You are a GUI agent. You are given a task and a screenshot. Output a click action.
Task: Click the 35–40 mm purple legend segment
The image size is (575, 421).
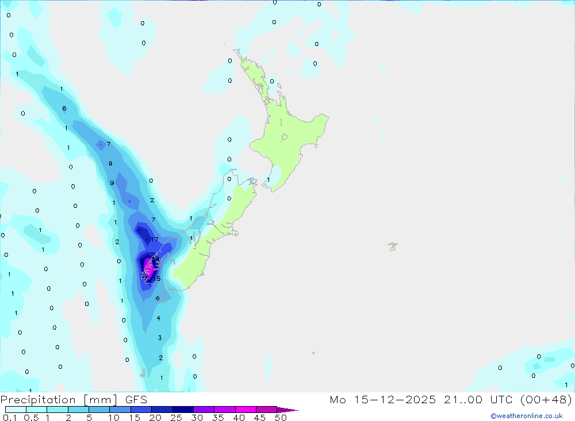[224, 410]
